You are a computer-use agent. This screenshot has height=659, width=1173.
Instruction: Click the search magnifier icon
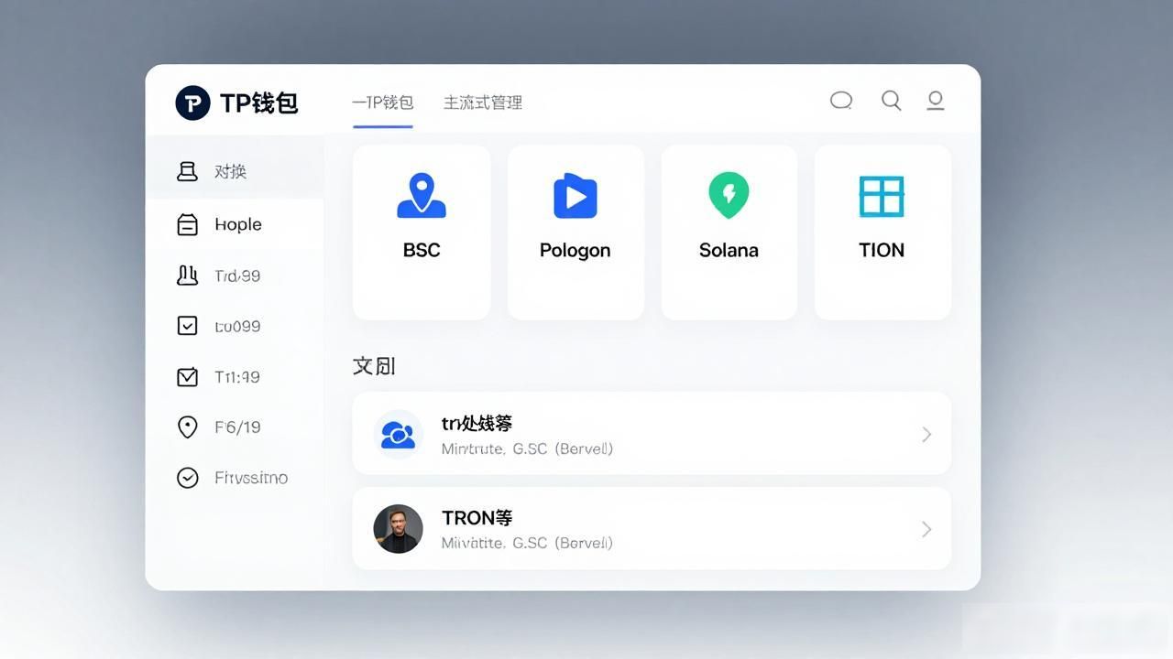coord(891,101)
